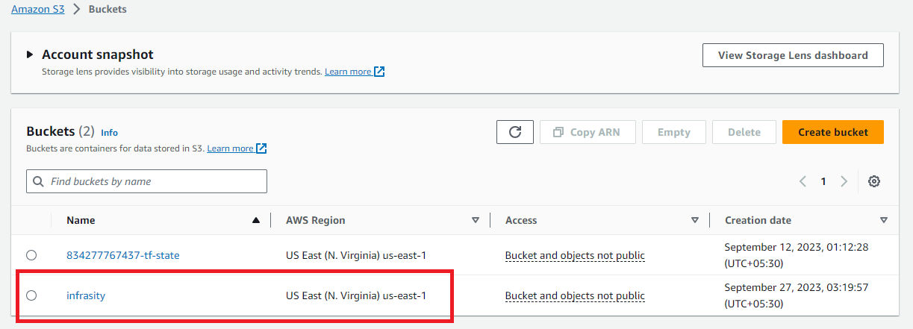Open View Storage Lens dashboard
This screenshot has width=913, height=329.
click(793, 55)
